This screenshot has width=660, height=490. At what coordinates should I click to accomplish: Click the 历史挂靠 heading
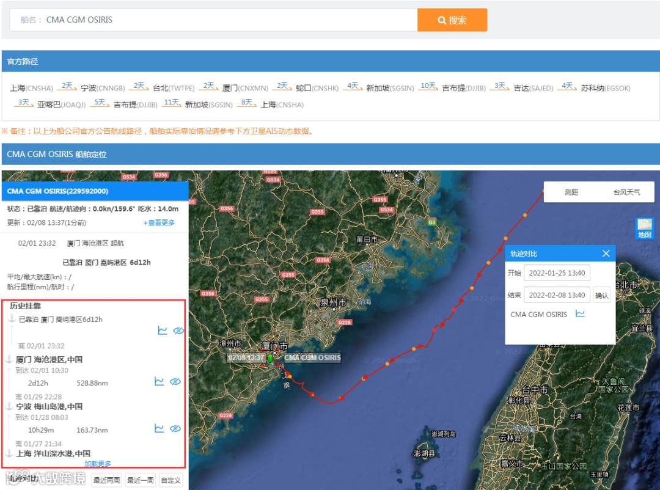(x=25, y=306)
